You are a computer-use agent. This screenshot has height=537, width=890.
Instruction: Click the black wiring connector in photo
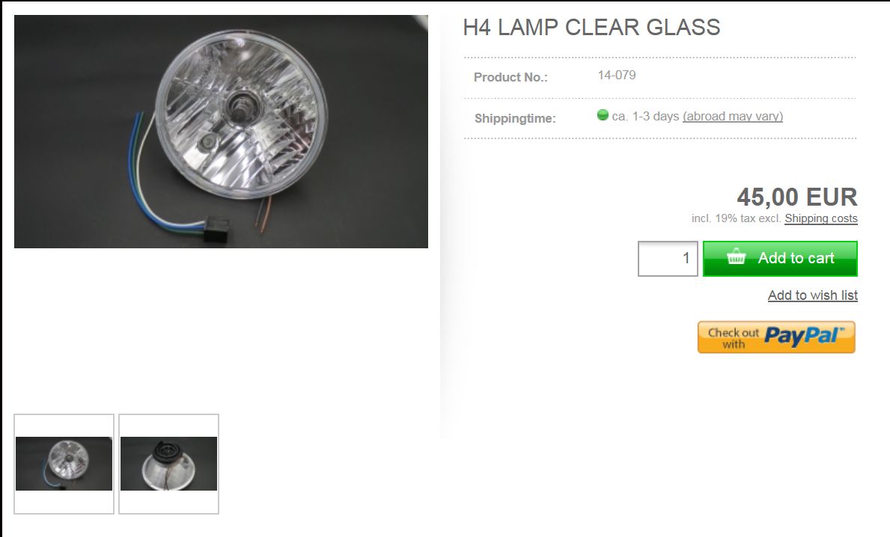point(216,229)
